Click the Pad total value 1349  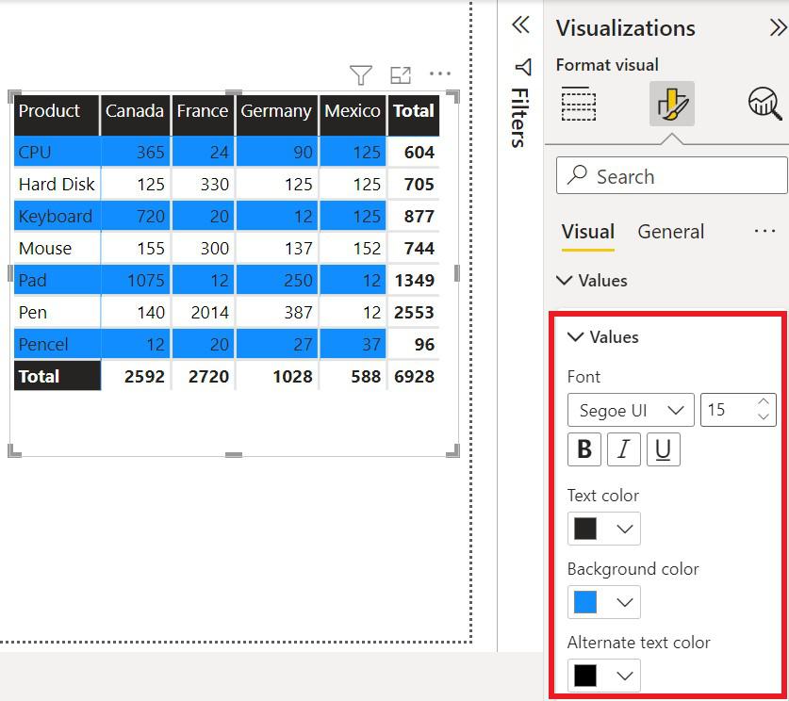click(414, 280)
